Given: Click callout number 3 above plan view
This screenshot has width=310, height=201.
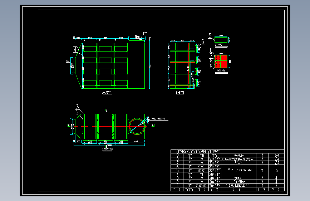Looking at the screenshot, I should pos(78,107).
